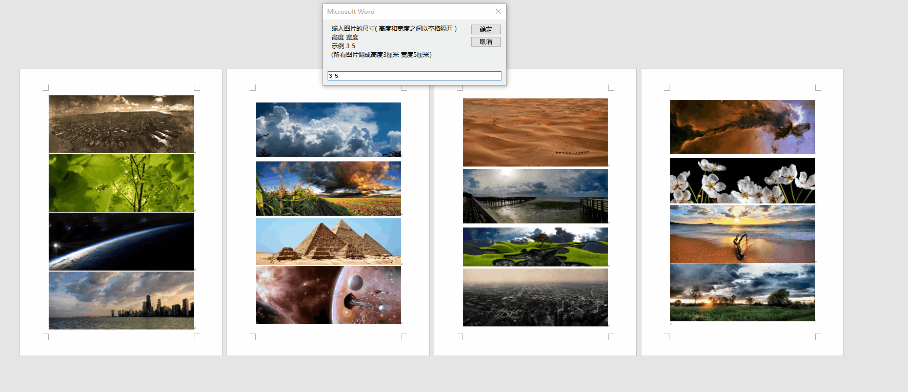Click the 确定 button in the dialog
908x392 pixels.
click(x=486, y=29)
